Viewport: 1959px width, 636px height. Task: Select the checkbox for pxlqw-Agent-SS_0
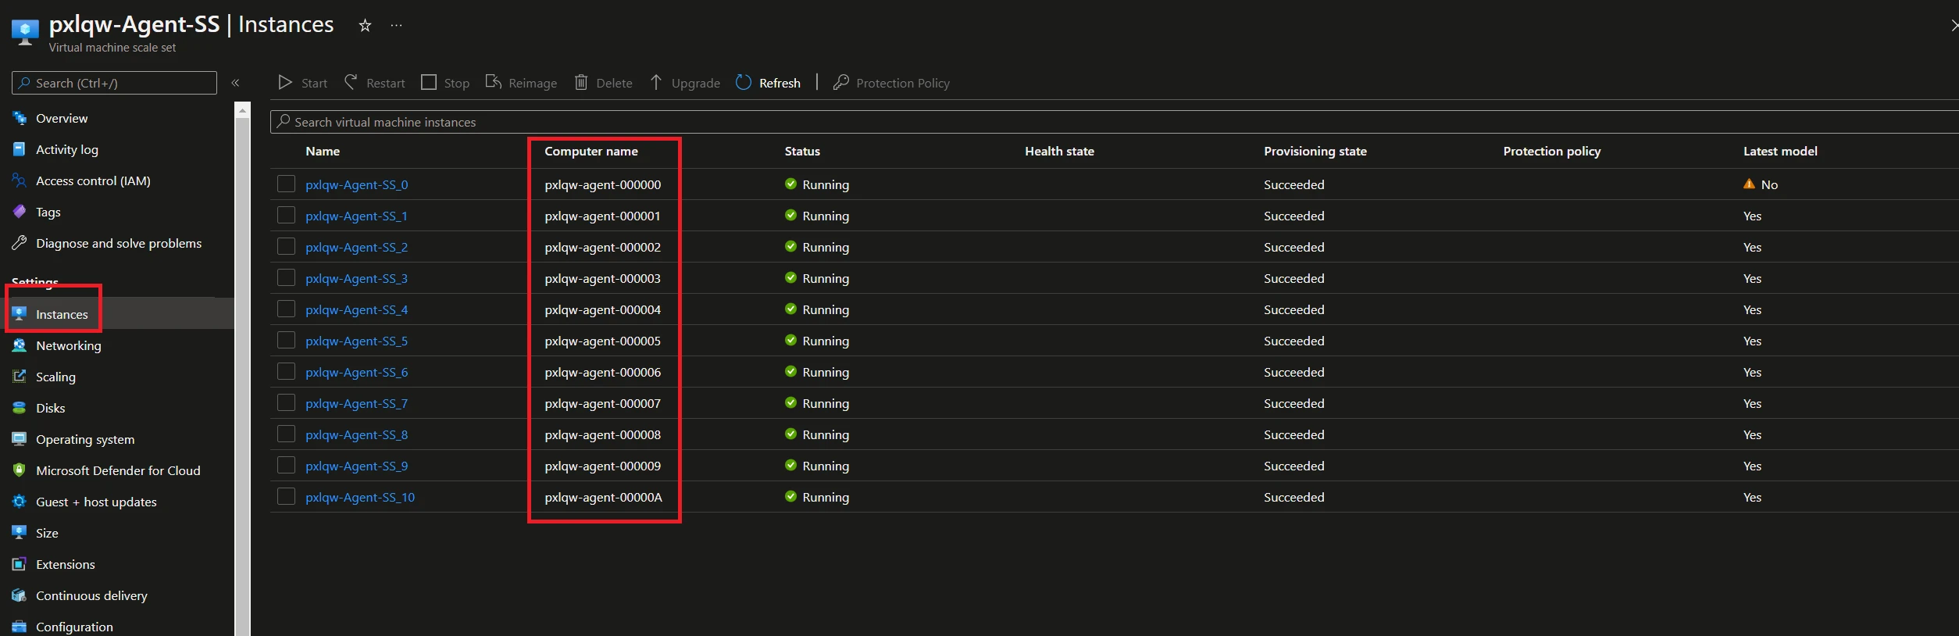(287, 184)
